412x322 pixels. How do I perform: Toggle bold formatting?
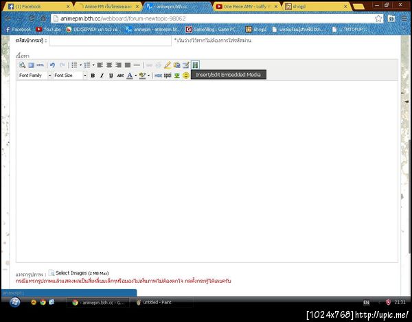(x=93, y=76)
